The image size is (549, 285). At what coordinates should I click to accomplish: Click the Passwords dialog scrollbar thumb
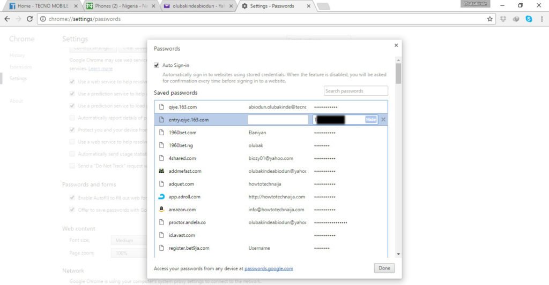point(398,73)
